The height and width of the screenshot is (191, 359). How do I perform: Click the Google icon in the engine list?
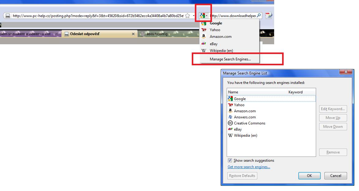pyautogui.click(x=230, y=99)
